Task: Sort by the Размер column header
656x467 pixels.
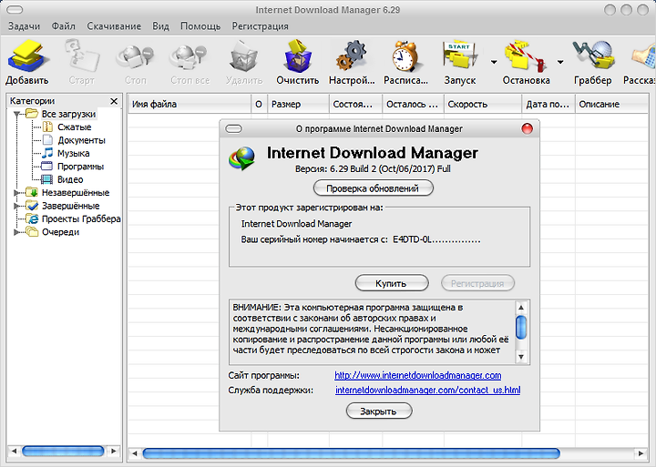Action: pos(298,104)
